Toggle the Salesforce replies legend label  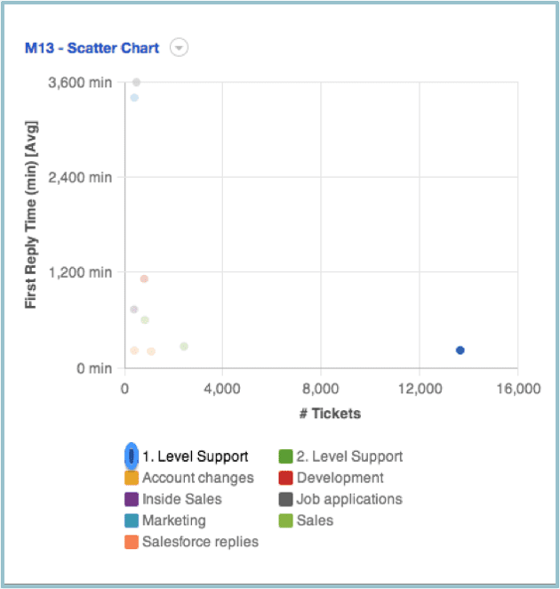coord(200,542)
